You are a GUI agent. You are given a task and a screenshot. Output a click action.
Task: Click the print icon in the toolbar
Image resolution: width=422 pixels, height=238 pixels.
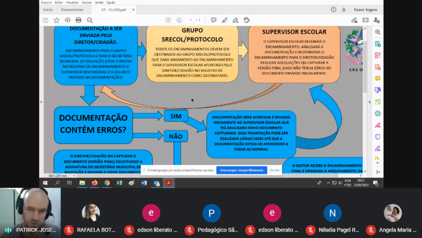[79, 20]
